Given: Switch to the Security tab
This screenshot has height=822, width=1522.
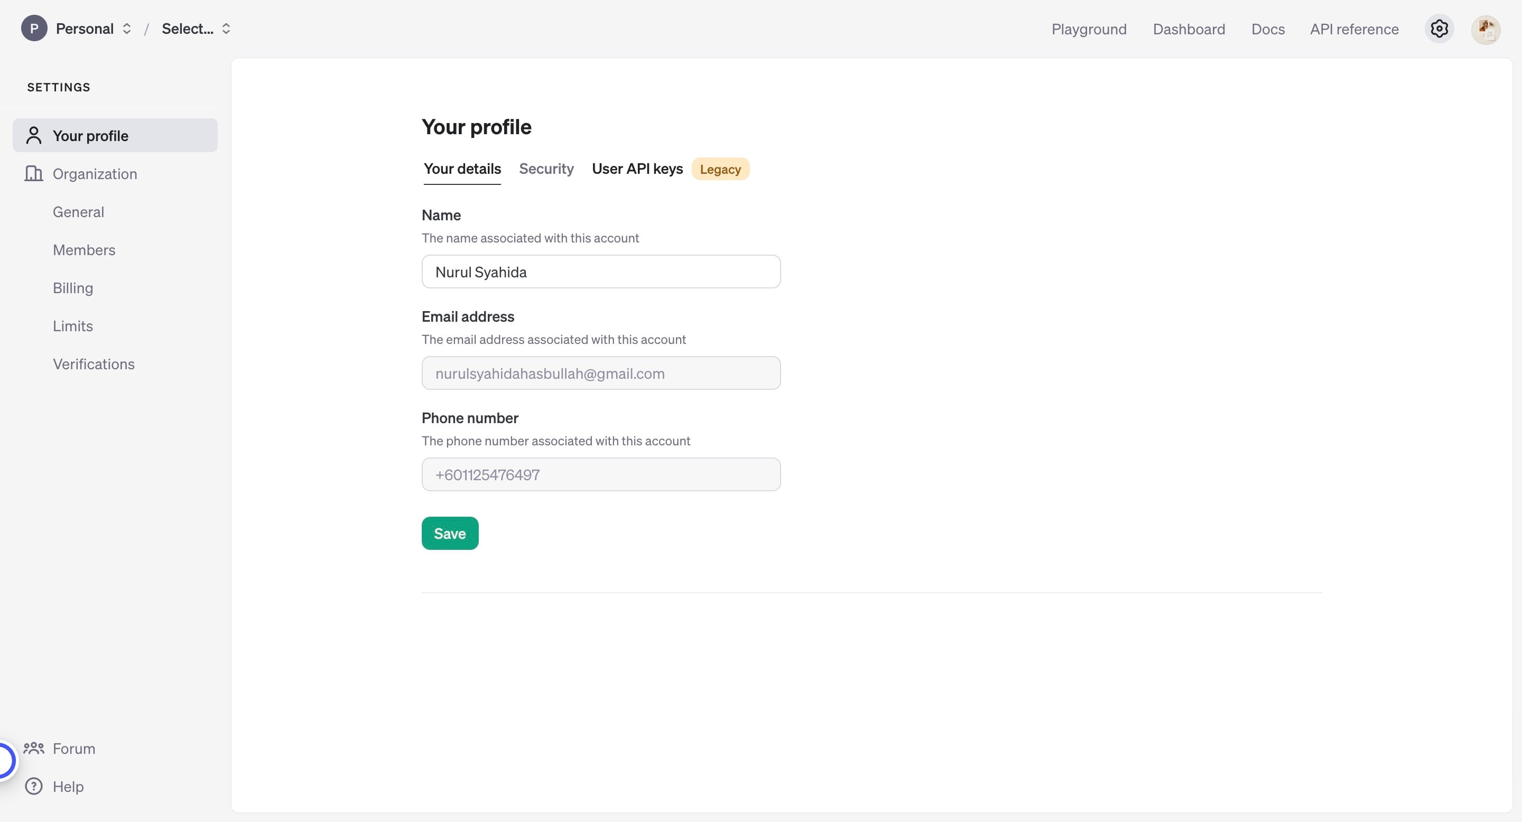Looking at the screenshot, I should (546, 169).
